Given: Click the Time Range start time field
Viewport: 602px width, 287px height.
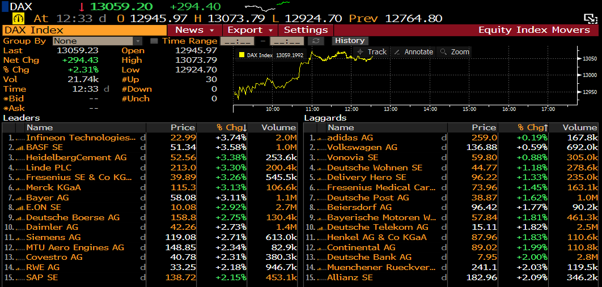Looking at the screenshot, I should (238, 41).
